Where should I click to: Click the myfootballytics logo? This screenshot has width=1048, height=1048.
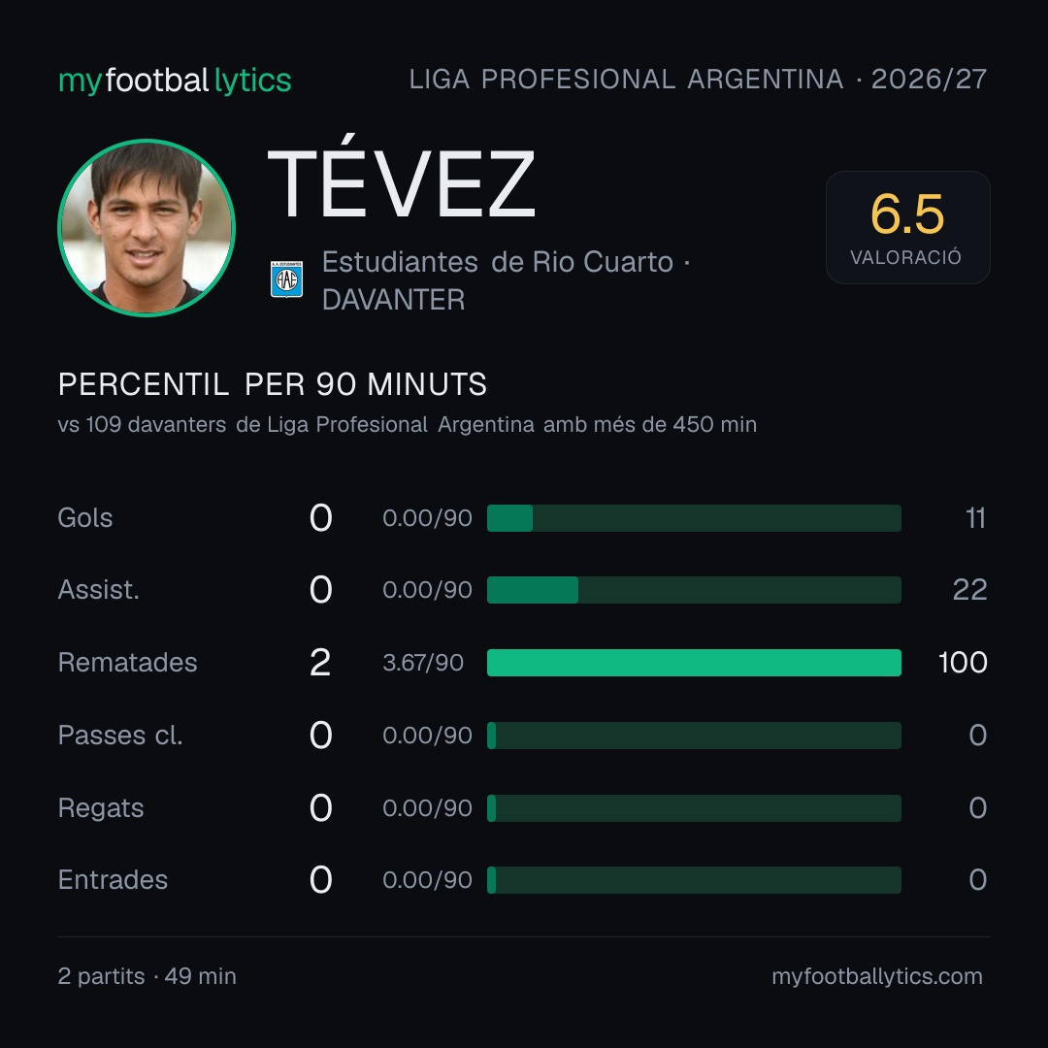175,81
